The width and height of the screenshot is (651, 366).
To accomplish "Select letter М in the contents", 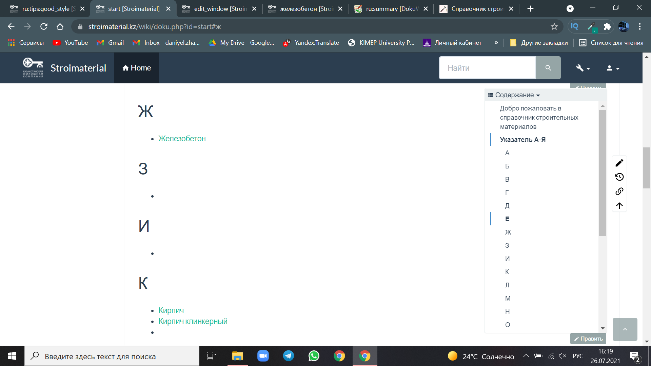I will point(508,298).
